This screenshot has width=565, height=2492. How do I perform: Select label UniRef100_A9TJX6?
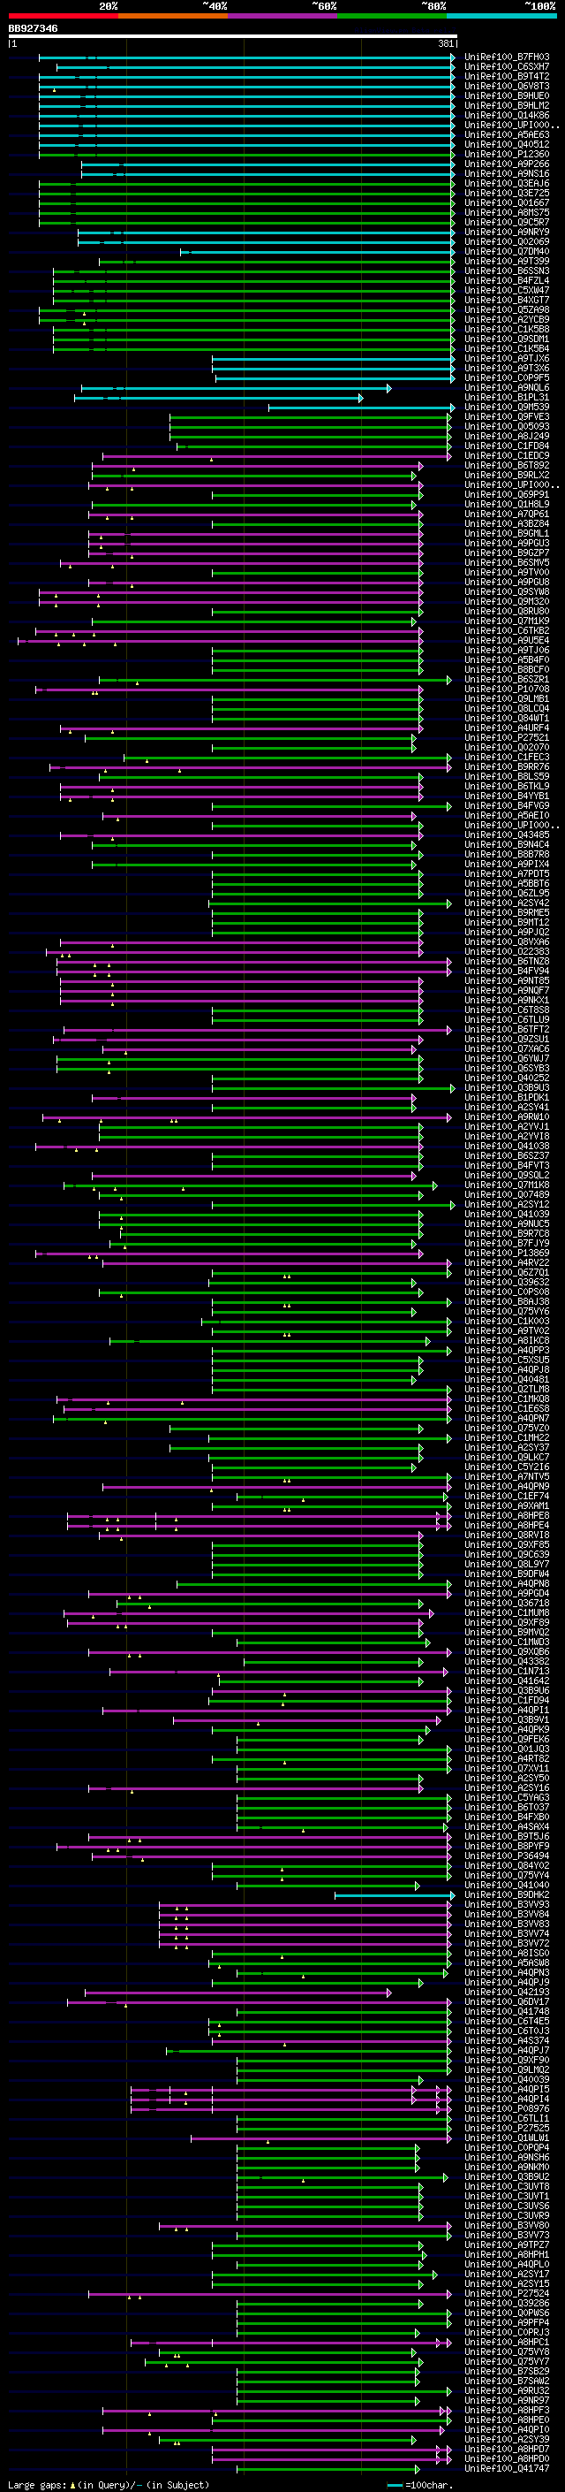[507, 359]
